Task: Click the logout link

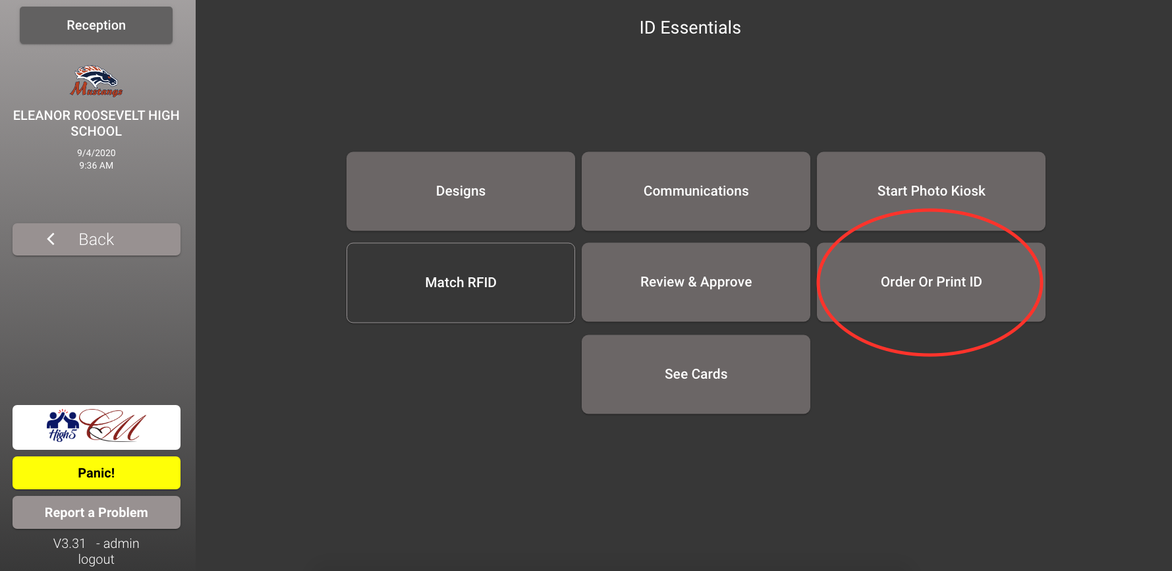Action: [x=96, y=559]
